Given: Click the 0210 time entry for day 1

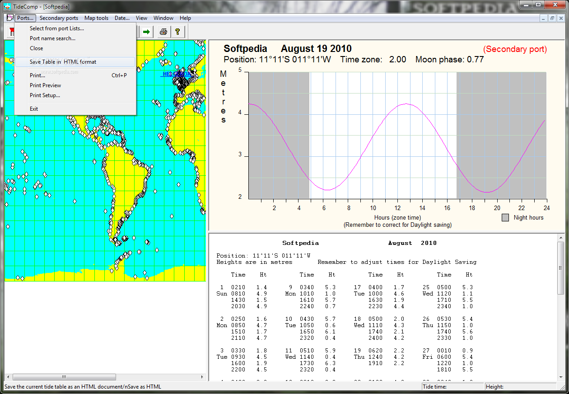Looking at the screenshot, I should [238, 287].
